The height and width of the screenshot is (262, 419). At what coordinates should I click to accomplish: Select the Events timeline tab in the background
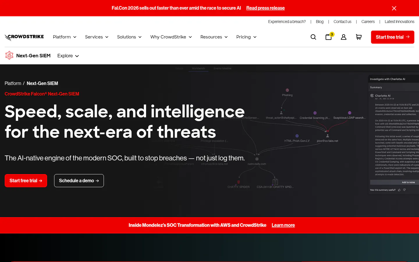[222, 68]
